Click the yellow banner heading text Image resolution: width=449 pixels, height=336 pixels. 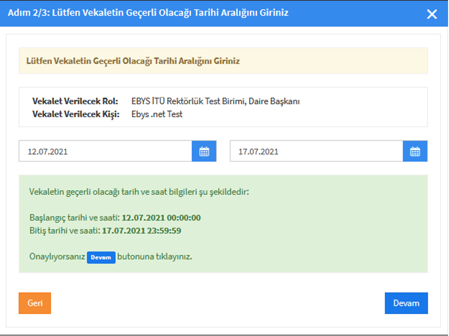pyautogui.click(x=133, y=61)
